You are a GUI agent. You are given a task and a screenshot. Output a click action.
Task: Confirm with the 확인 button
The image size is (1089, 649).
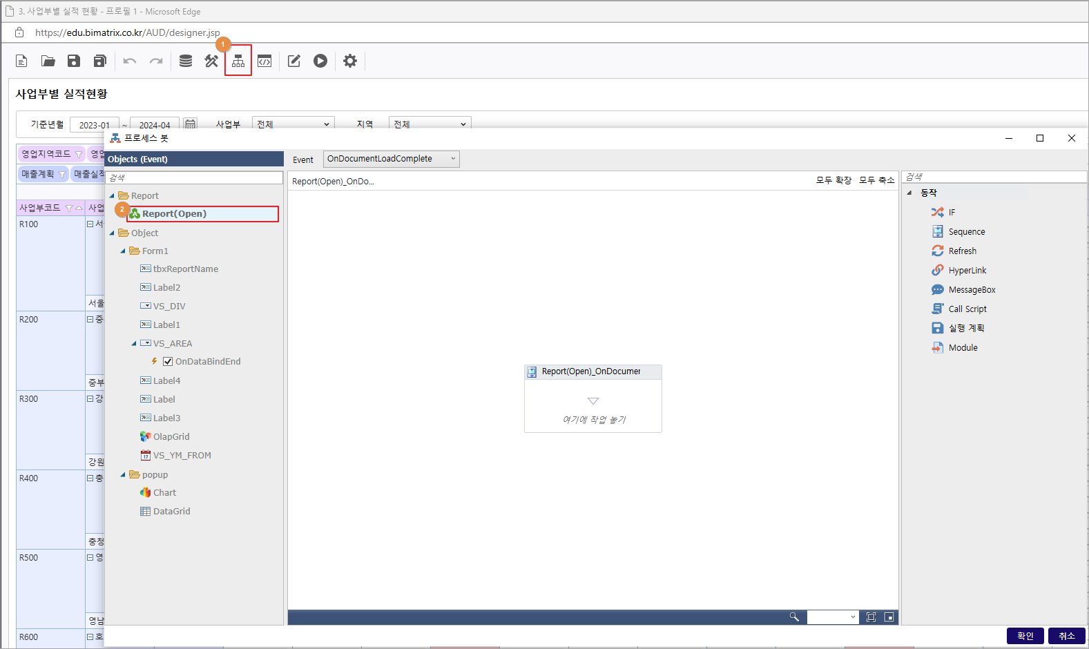1025,636
